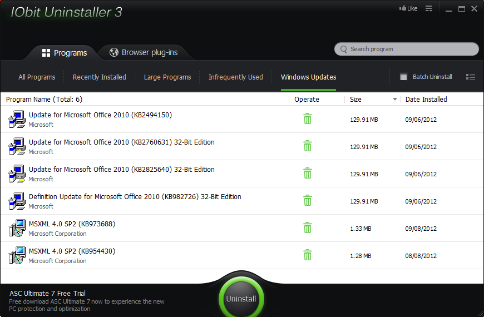
Task: Show Recently Installed programs
Action: (100, 77)
